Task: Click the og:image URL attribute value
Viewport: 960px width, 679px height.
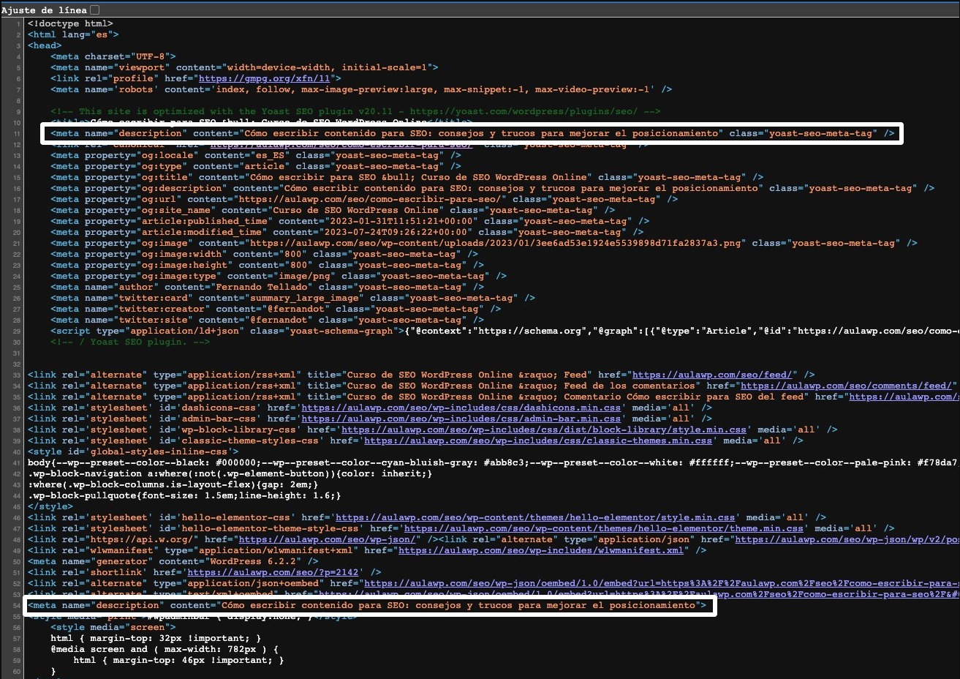Action: click(496, 243)
